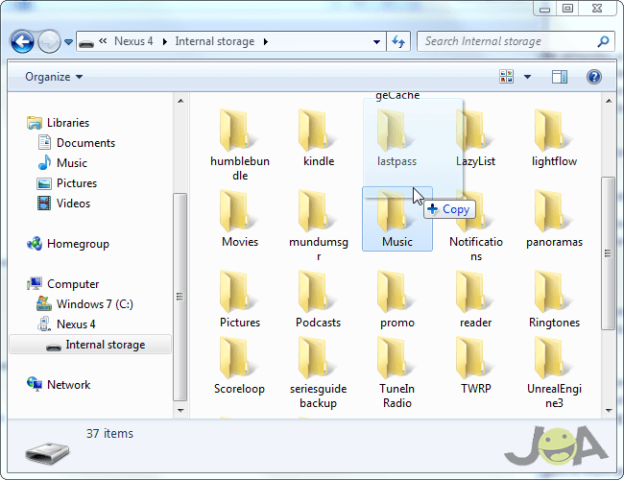Select the Scoreloop folder

point(239,366)
